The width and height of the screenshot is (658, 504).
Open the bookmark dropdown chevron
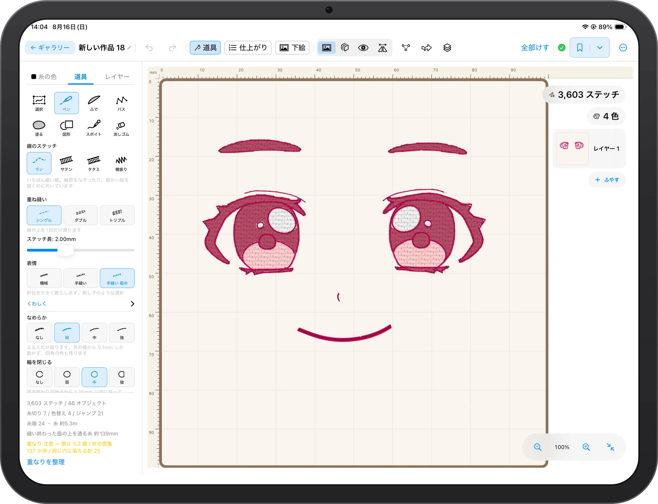click(x=600, y=48)
